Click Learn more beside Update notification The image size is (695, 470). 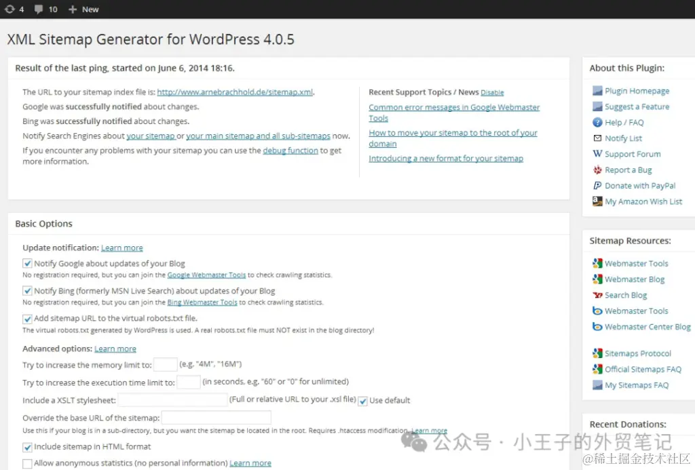[x=122, y=248]
